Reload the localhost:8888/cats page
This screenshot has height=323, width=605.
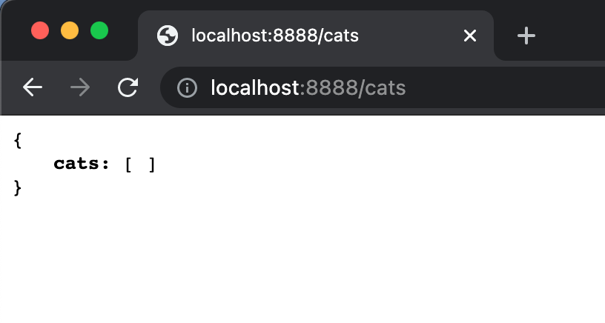[128, 87]
